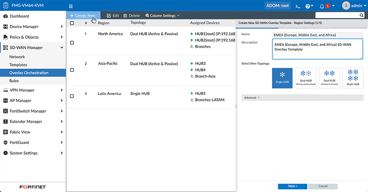Image resolution: width=368 pixels, height=192 pixels.
Task: Open the admin user dropdown arrow
Action: pyautogui.click(x=365, y=6)
